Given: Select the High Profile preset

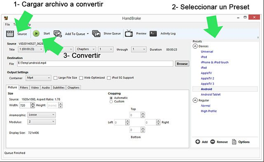Looking at the screenshot, I should point(209,111).
